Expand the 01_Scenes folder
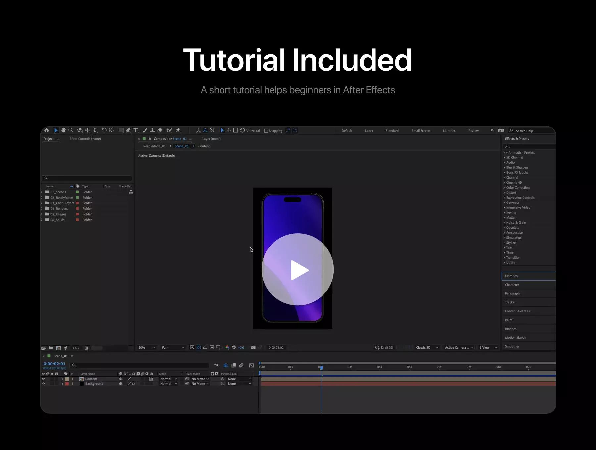Image resolution: width=596 pixels, height=450 pixels. point(42,192)
